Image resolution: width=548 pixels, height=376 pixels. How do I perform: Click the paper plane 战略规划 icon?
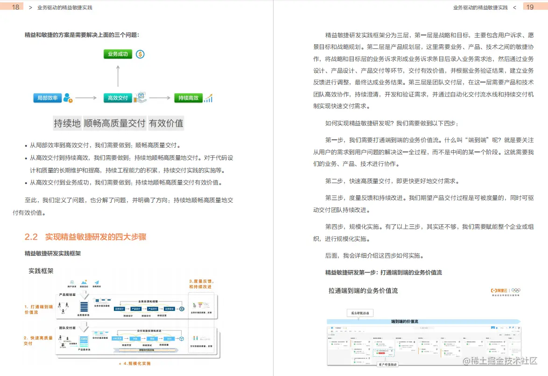[x=97, y=282]
